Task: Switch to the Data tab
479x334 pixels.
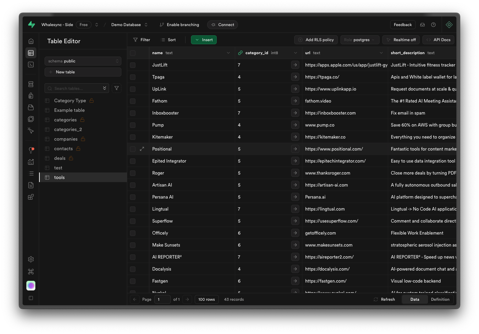Action: 415,299
